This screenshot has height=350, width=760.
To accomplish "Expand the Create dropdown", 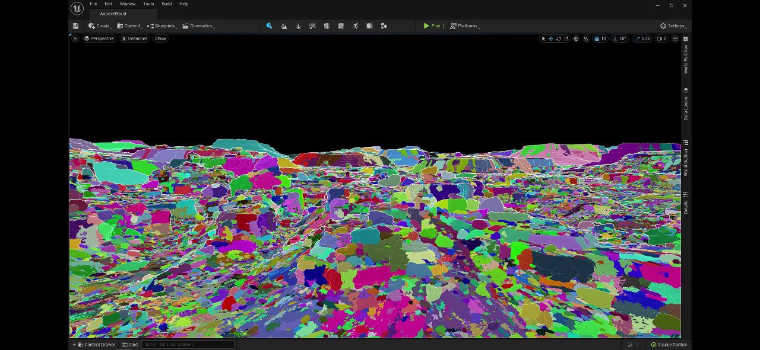I will [x=100, y=26].
